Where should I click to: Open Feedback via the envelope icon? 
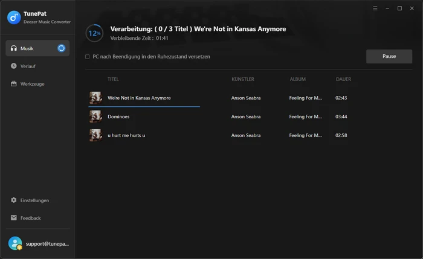13,218
